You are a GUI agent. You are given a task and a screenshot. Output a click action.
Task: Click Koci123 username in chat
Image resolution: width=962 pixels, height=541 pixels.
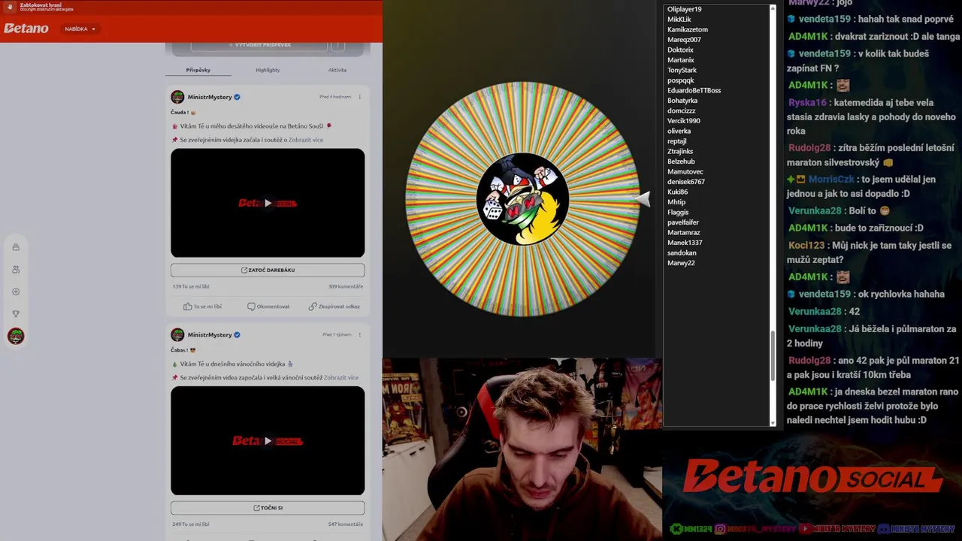[x=806, y=245]
